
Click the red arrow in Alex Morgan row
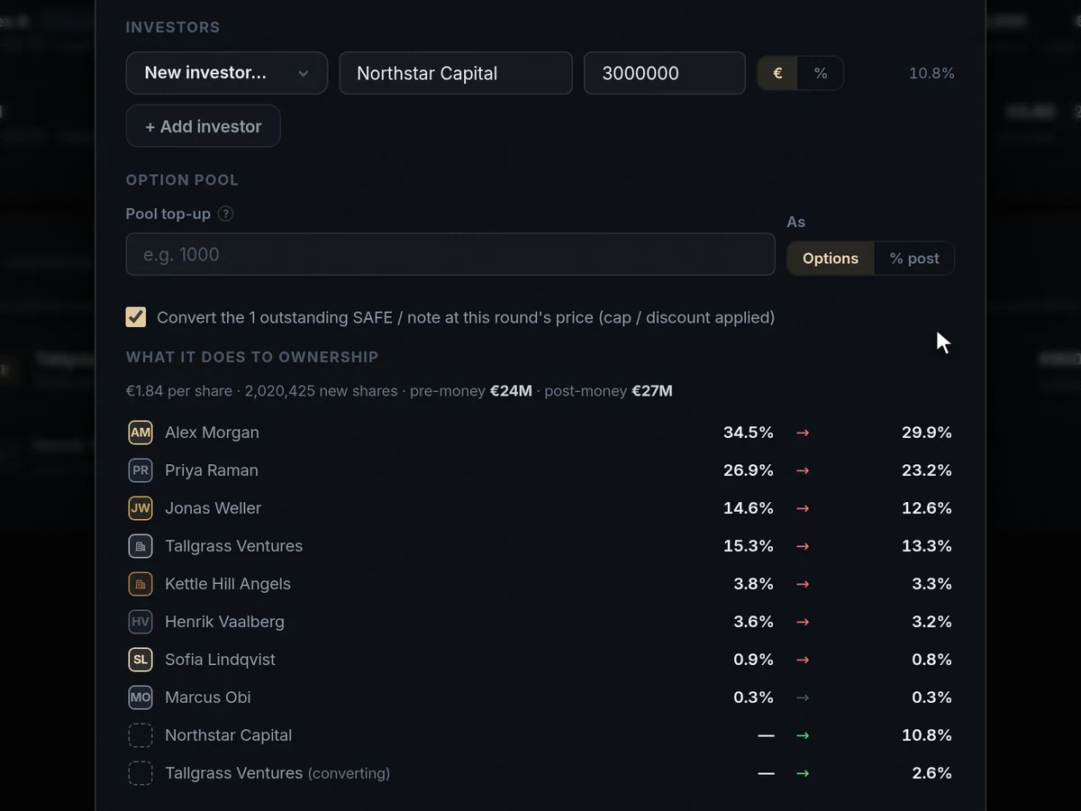803,433
